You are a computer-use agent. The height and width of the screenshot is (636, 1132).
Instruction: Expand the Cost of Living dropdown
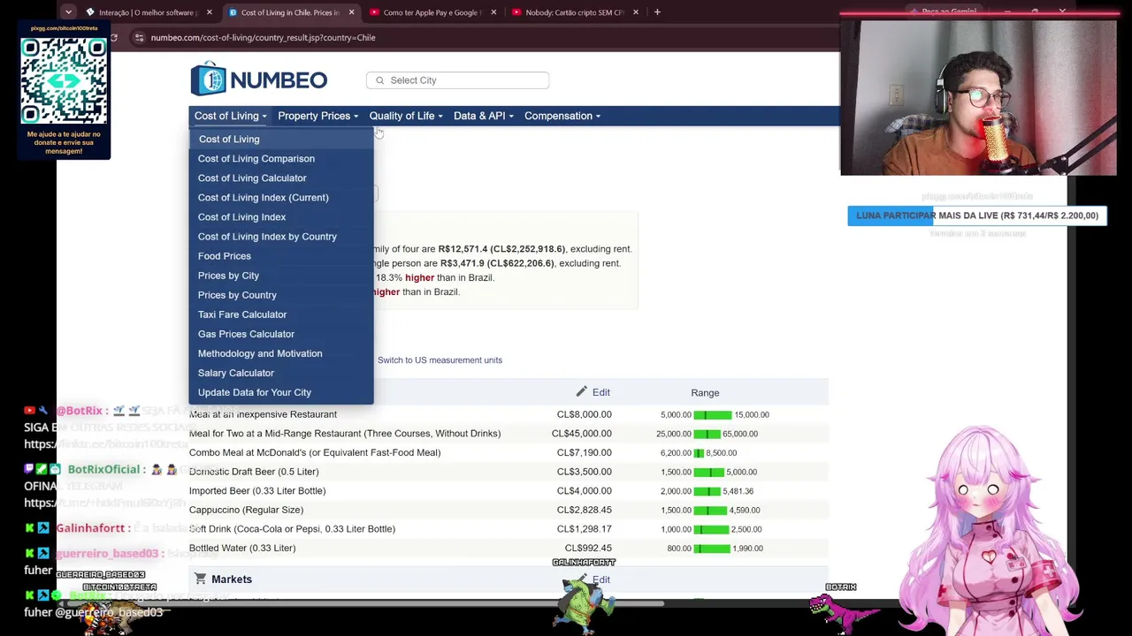230,116
